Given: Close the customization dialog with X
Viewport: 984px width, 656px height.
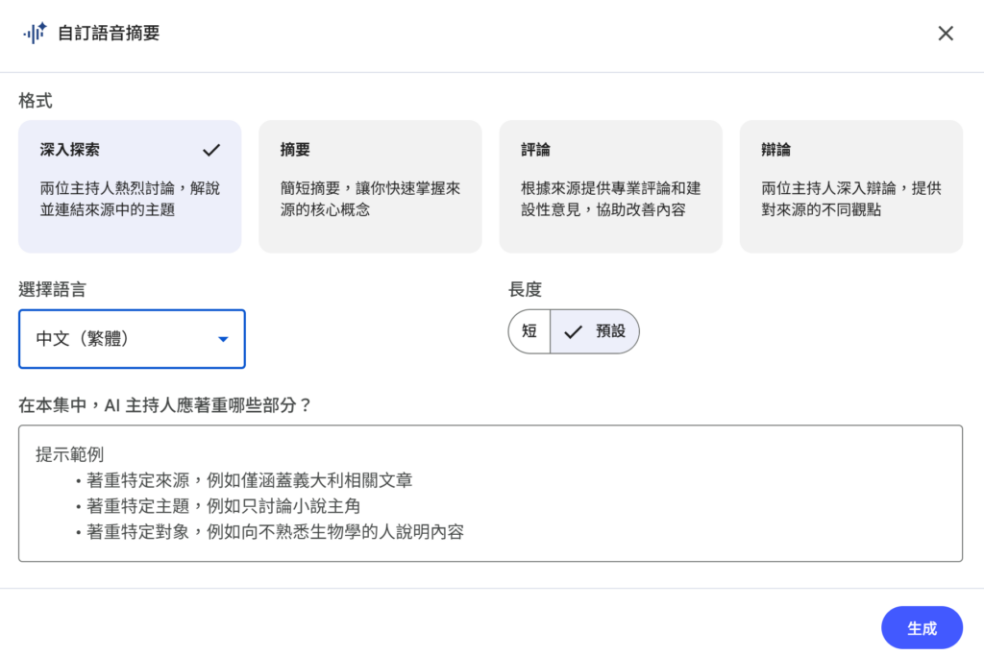Looking at the screenshot, I should 945,32.
